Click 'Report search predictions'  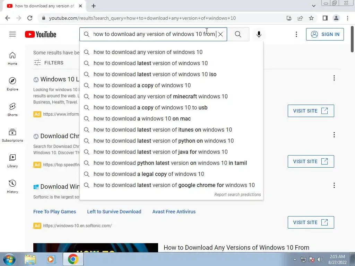click(237, 195)
